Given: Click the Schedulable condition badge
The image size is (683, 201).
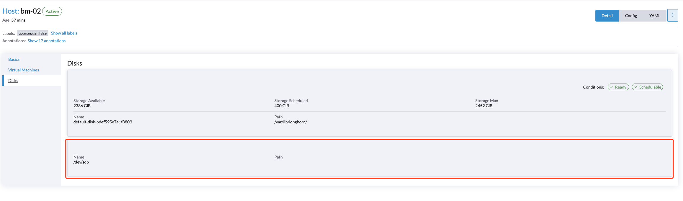Looking at the screenshot, I should click(x=647, y=87).
